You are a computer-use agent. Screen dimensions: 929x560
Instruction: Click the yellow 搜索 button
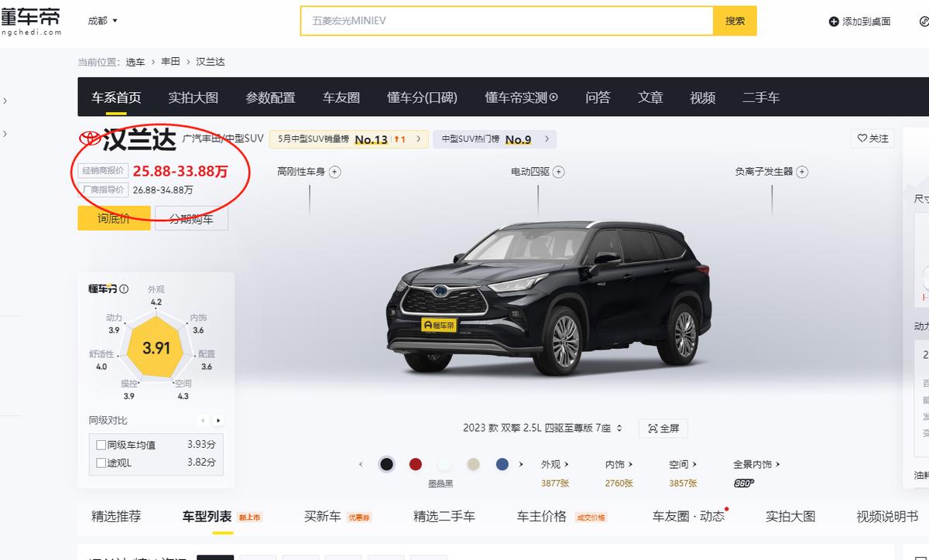coord(735,21)
